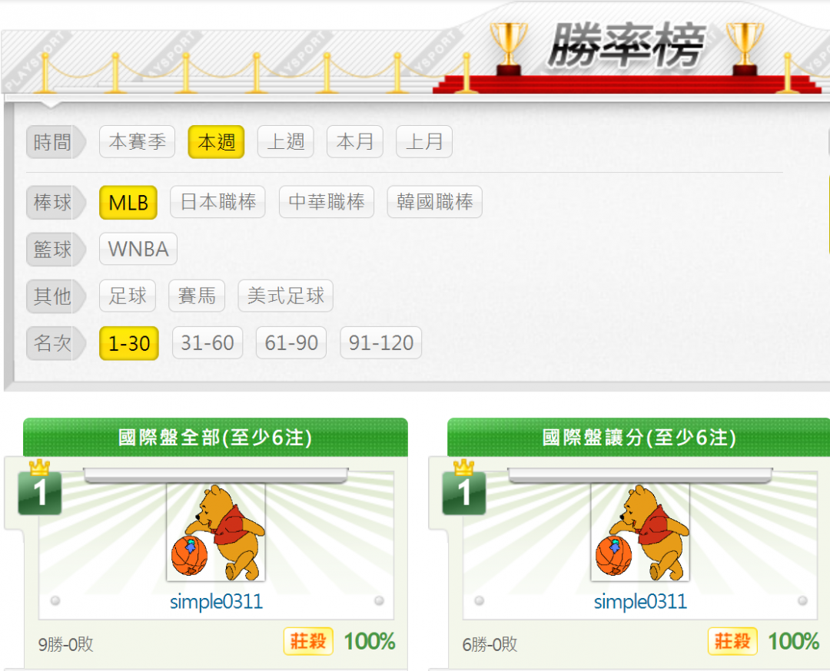
Task: Click the 6勝-0敗 record text
Action: click(x=490, y=644)
